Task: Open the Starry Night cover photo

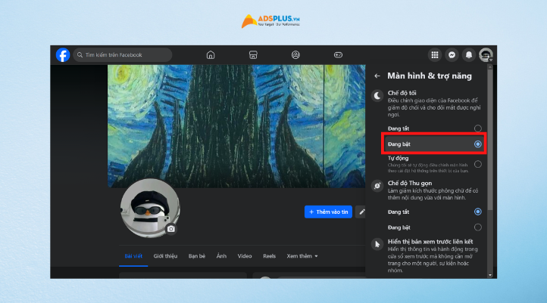Action: tap(236, 126)
